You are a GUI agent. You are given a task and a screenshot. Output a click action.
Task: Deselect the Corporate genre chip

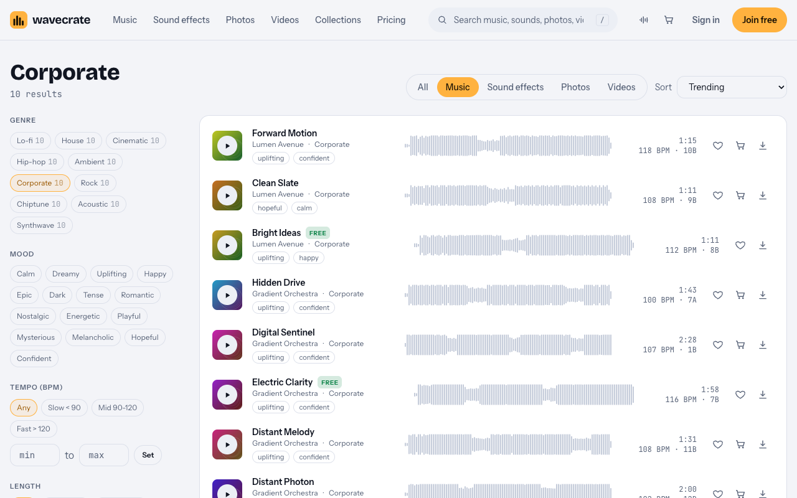[x=40, y=183]
